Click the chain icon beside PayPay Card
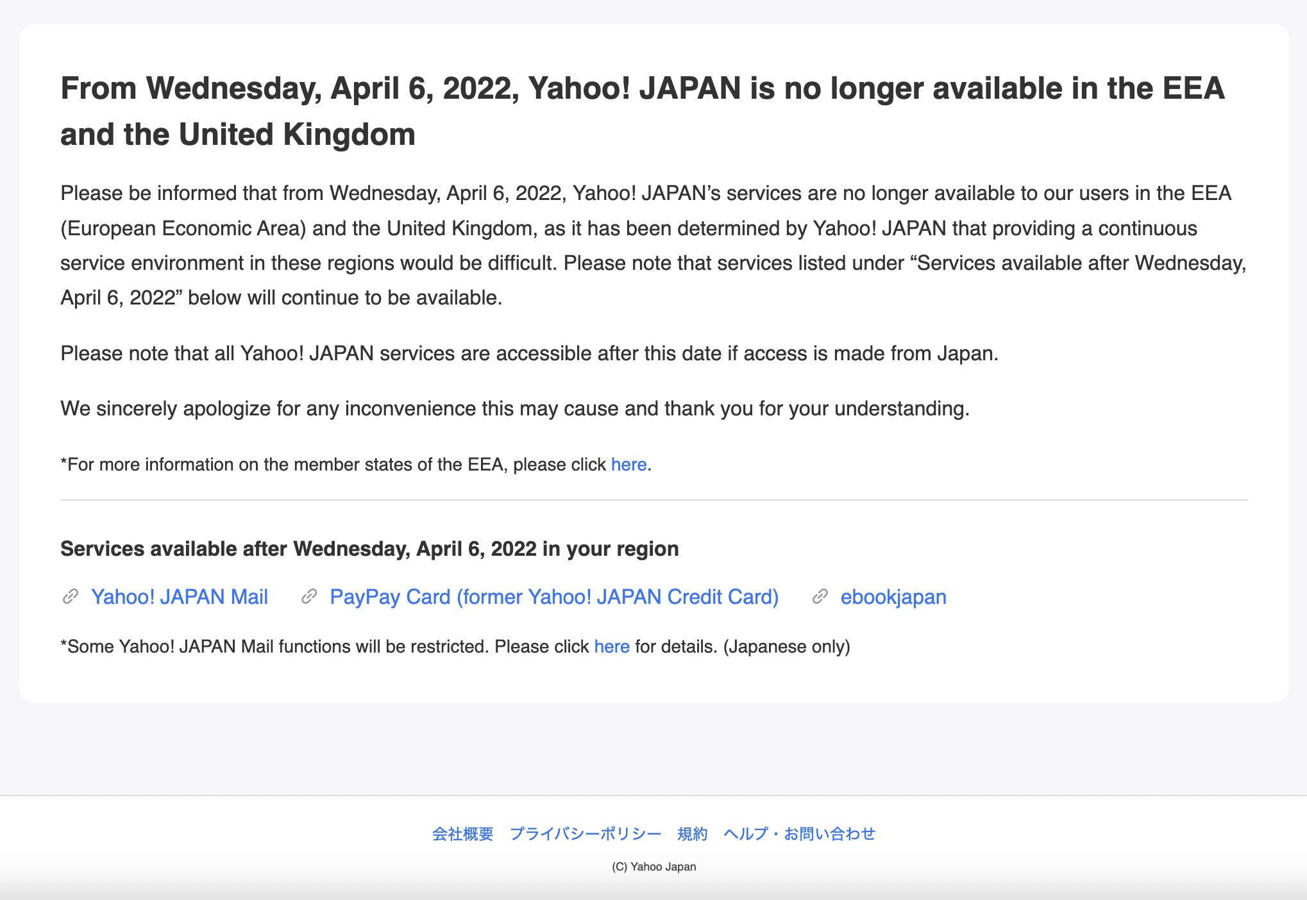 point(309,597)
